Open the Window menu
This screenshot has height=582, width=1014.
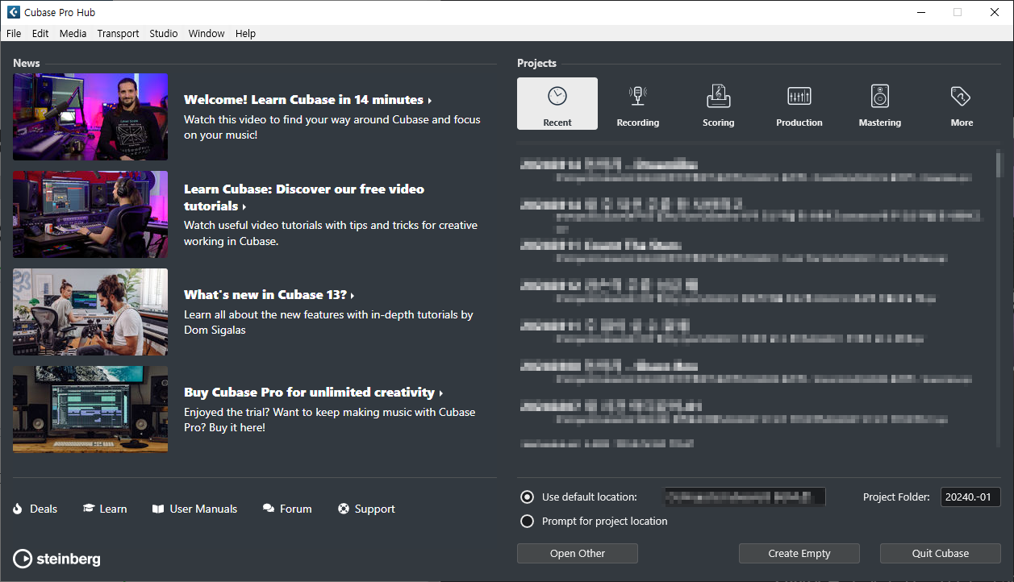pos(207,33)
